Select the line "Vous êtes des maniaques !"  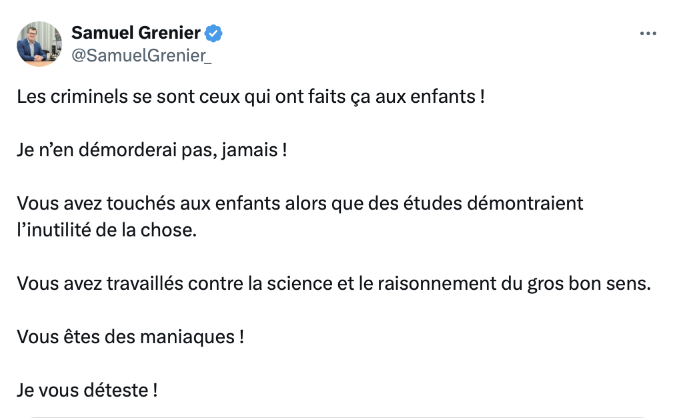(x=131, y=337)
